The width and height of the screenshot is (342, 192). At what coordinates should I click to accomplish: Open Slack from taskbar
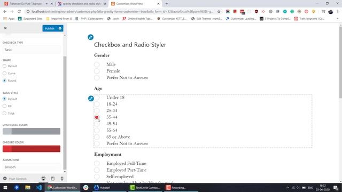85,188
